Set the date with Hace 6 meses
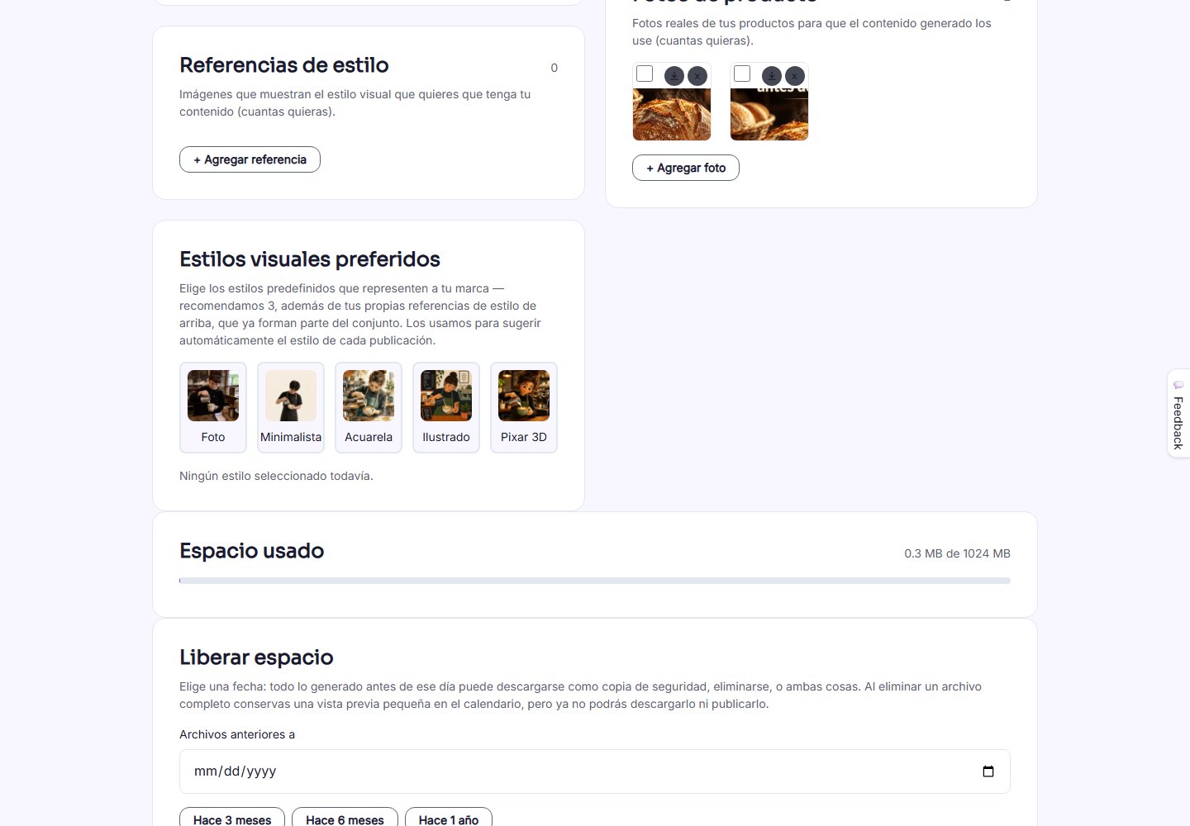Screen dimensions: 1190x826 pyautogui.click(x=345, y=818)
